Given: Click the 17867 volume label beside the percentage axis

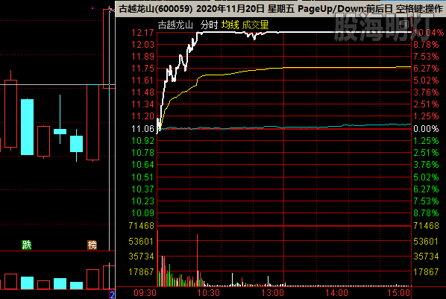Looking at the screenshot, I should pos(426,271).
